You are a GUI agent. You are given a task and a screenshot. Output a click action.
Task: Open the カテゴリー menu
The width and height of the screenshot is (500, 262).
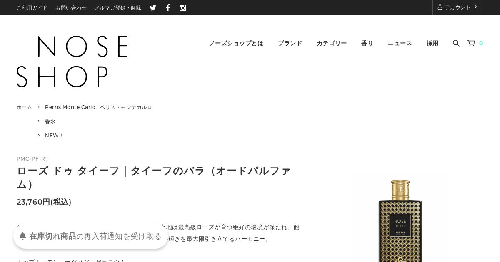[332, 43]
